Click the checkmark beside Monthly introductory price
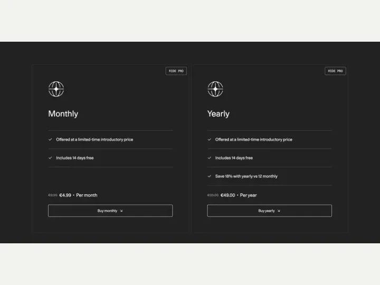 coord(50,139)
